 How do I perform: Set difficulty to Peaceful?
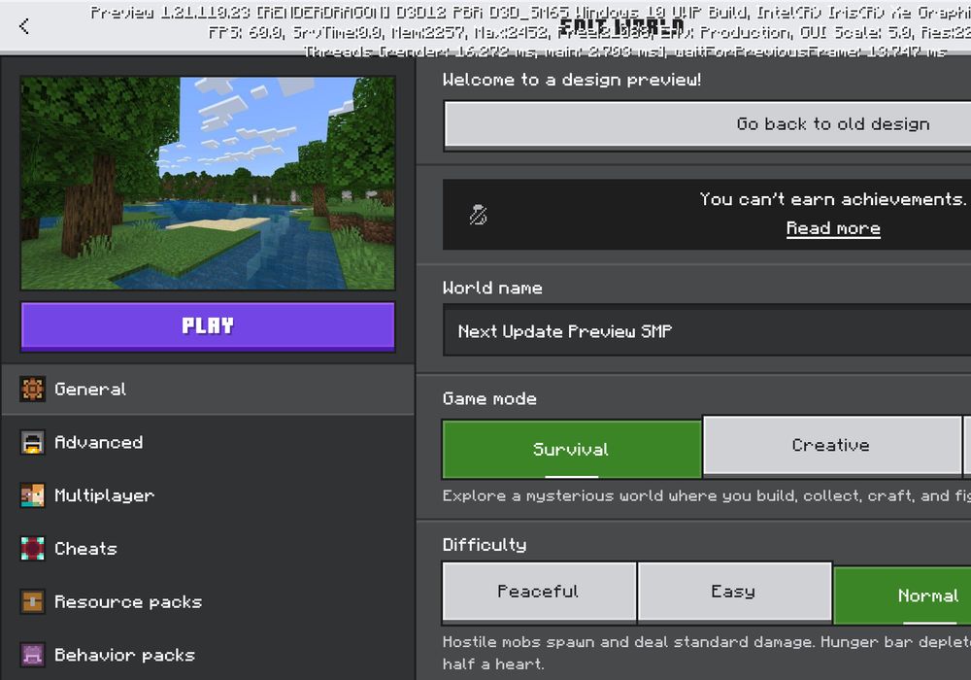(x=539, y=592)
